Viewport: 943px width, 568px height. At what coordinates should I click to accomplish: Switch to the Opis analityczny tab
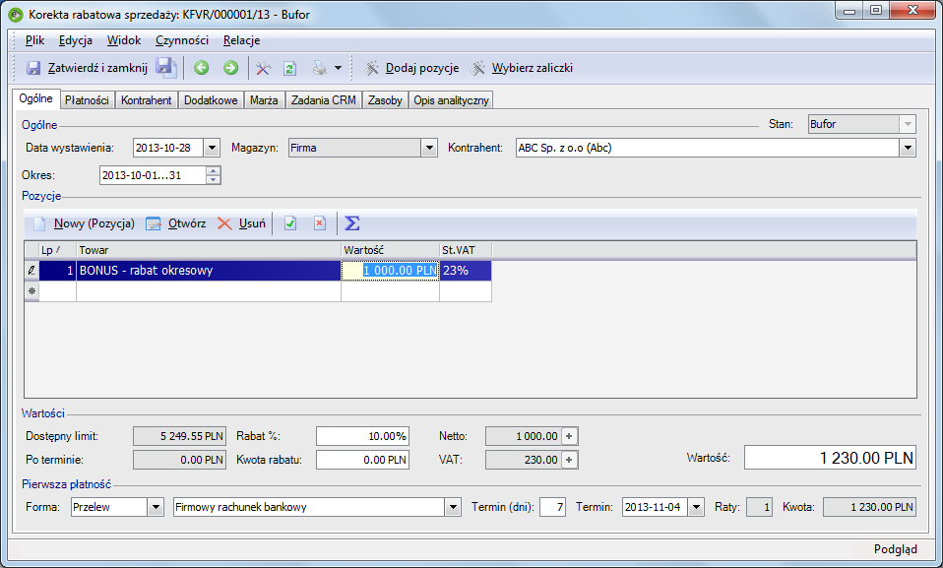tap(451, 99)
